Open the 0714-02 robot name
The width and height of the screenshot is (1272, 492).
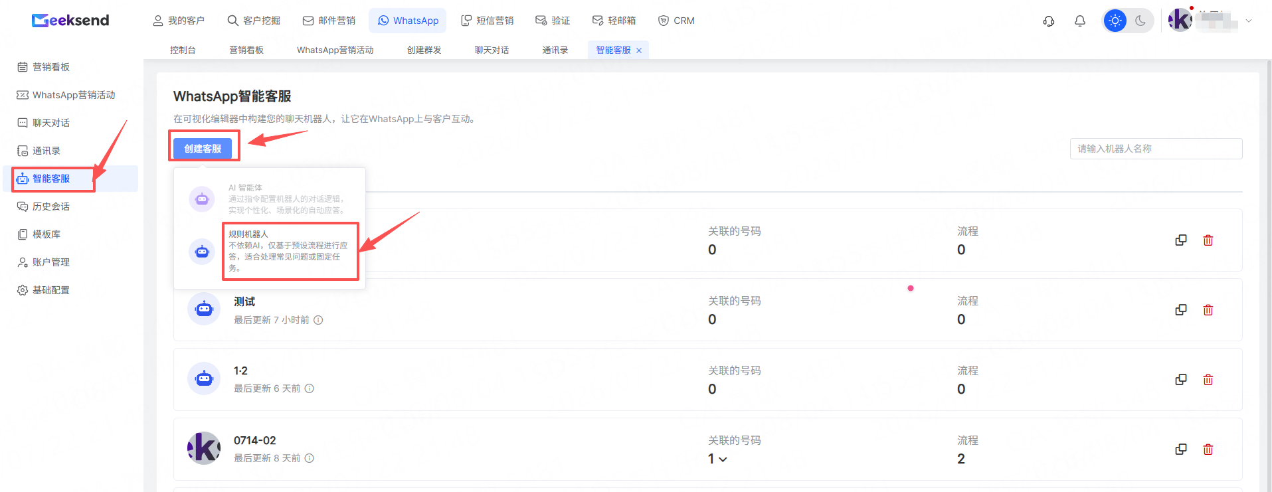tap(255, 440)
